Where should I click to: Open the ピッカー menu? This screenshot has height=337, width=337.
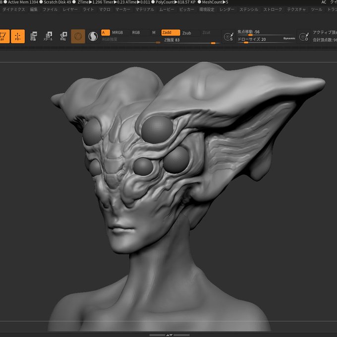click(187, 9)
